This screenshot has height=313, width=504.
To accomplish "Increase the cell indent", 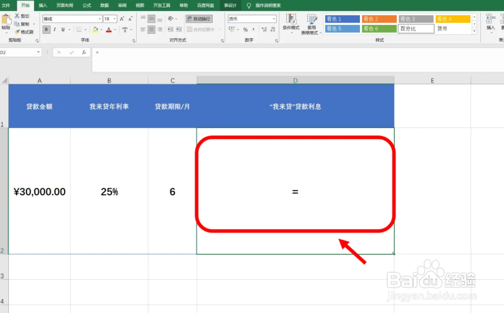I will click(179, 30).
